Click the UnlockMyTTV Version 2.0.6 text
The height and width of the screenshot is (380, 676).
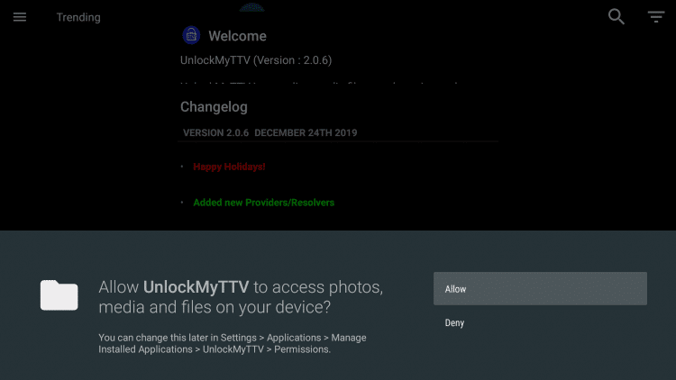(256, 60)
